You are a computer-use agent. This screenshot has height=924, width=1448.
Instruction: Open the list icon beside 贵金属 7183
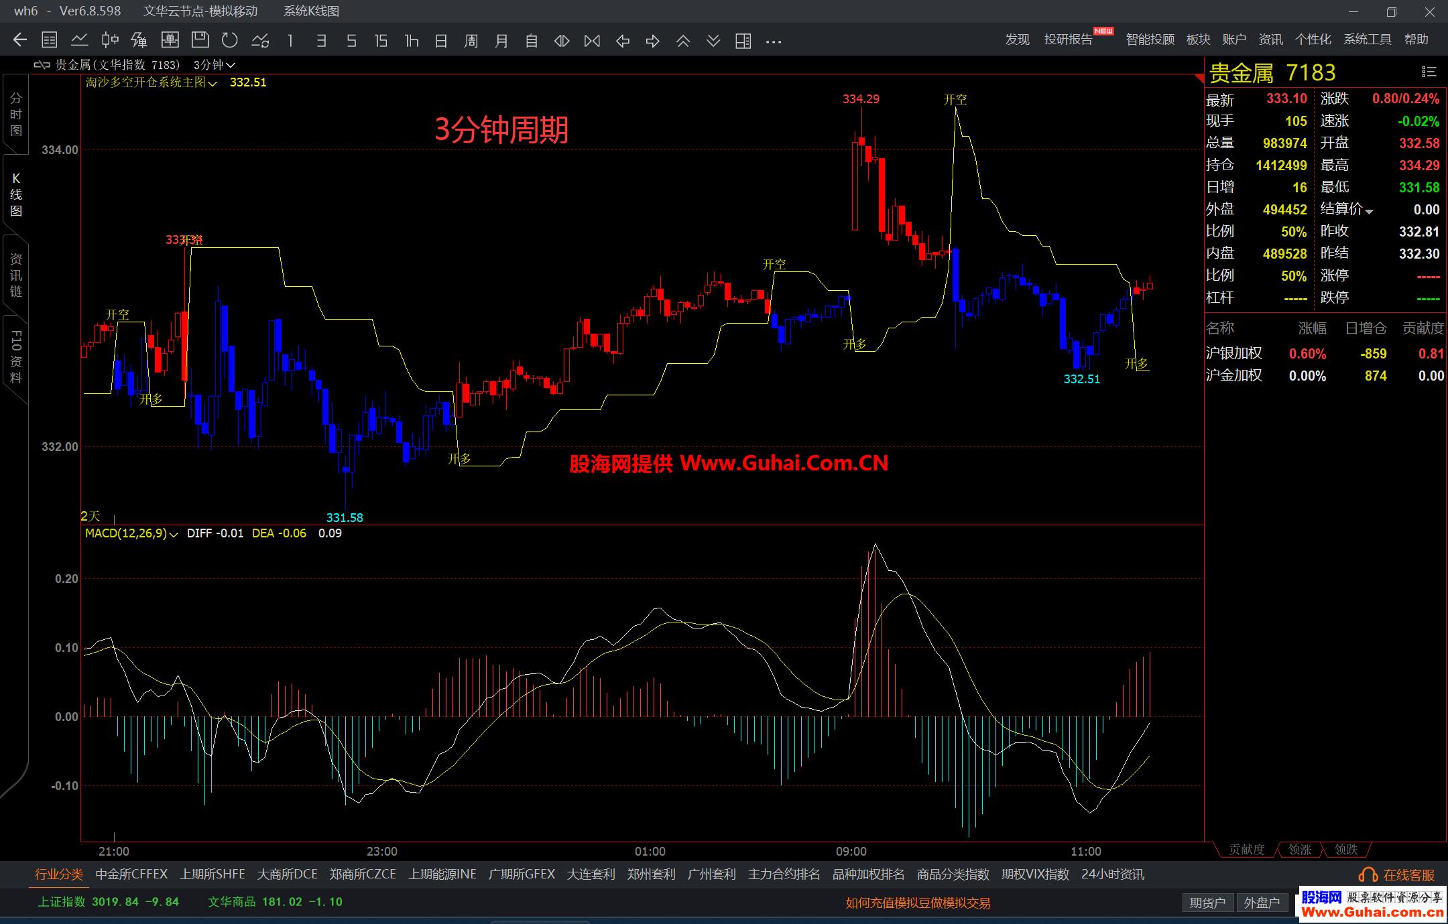[x=1429, y=72]
